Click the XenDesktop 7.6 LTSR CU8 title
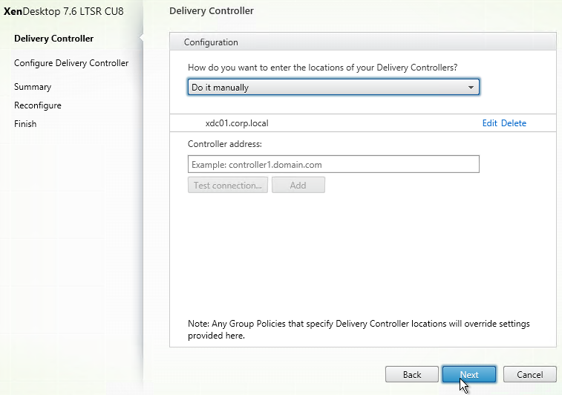 pyautogui.click(x=63, y=11)
